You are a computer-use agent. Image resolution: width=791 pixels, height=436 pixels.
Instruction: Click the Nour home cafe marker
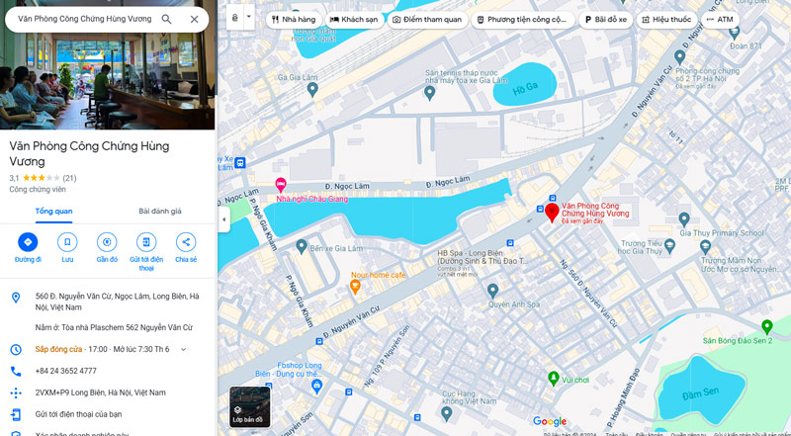[x=355, y=287]
